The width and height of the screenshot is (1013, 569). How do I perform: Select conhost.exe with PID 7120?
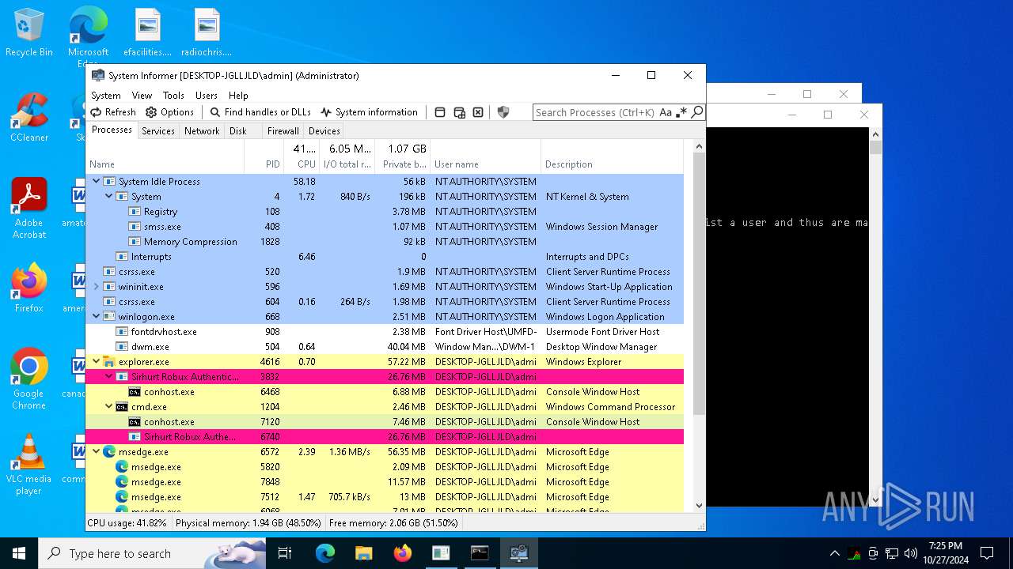(385, 421)
